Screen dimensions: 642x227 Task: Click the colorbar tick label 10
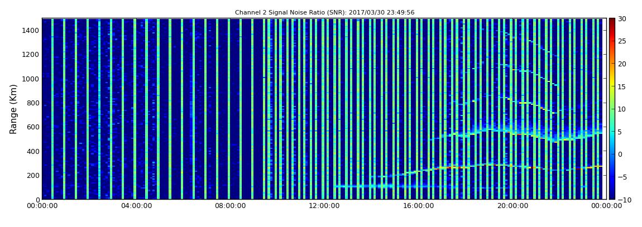(x=622, y=109)
